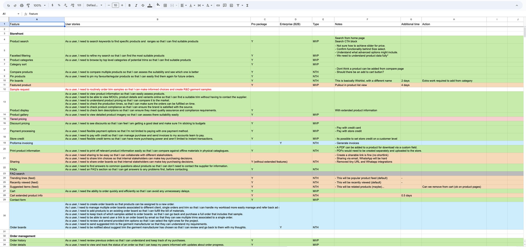This screenshot has width=526, height=247.
Task: Select 'Y (without extended features)' cell
Action: [x=265, y=158]
